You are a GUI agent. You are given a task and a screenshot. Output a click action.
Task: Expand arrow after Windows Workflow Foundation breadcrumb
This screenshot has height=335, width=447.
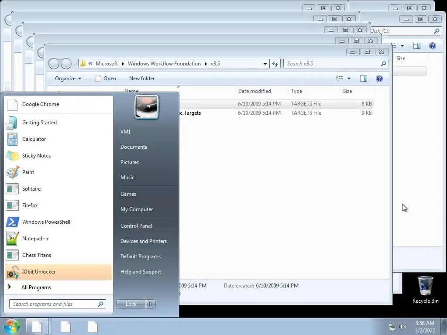[206, 64]
